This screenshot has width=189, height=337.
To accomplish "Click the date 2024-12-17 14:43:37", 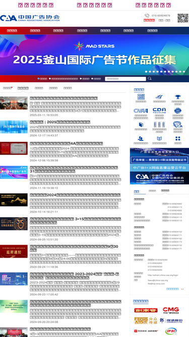I will click(x=44, y=135).
